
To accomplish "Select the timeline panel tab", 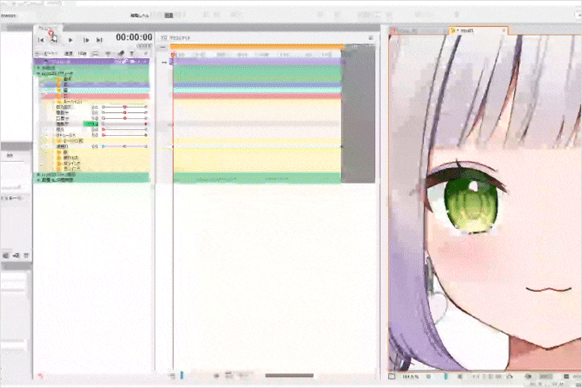I will tap(48, 28).
